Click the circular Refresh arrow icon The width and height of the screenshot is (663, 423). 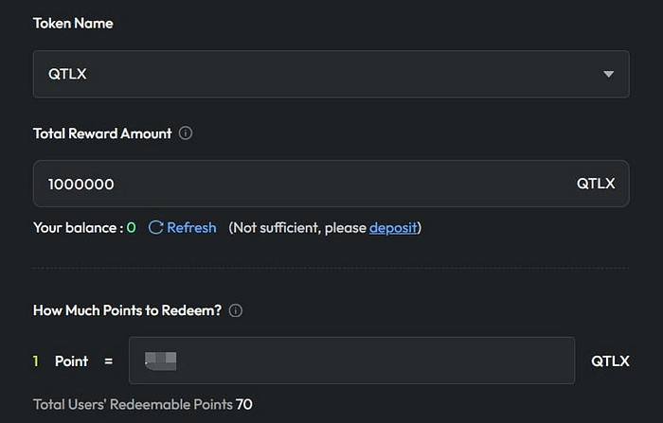coord(156,228)
